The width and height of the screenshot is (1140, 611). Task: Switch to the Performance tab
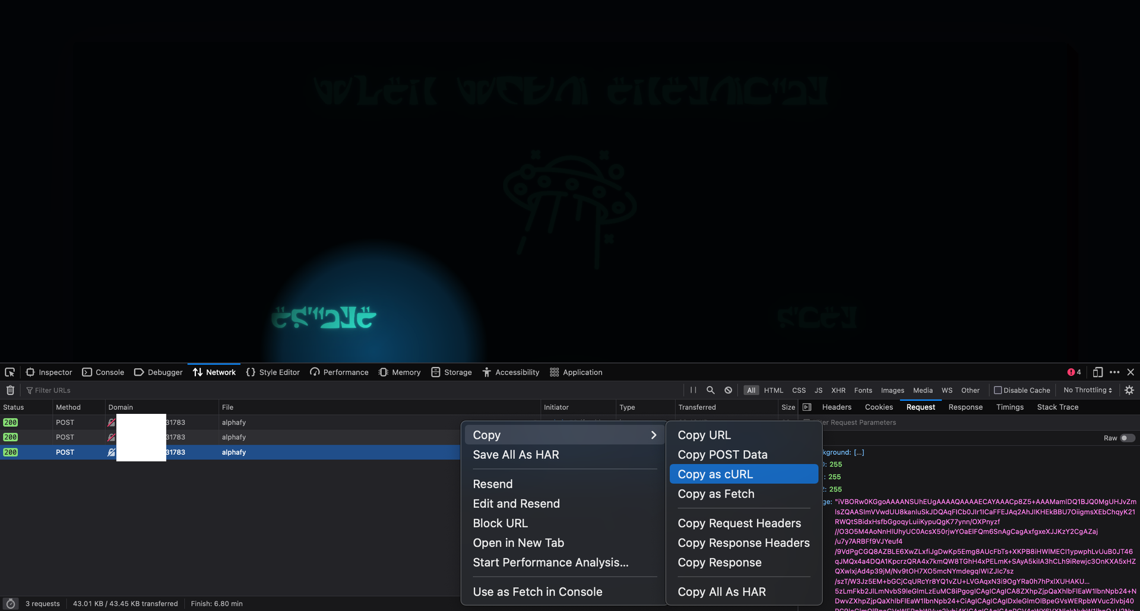tap(340, 372)
